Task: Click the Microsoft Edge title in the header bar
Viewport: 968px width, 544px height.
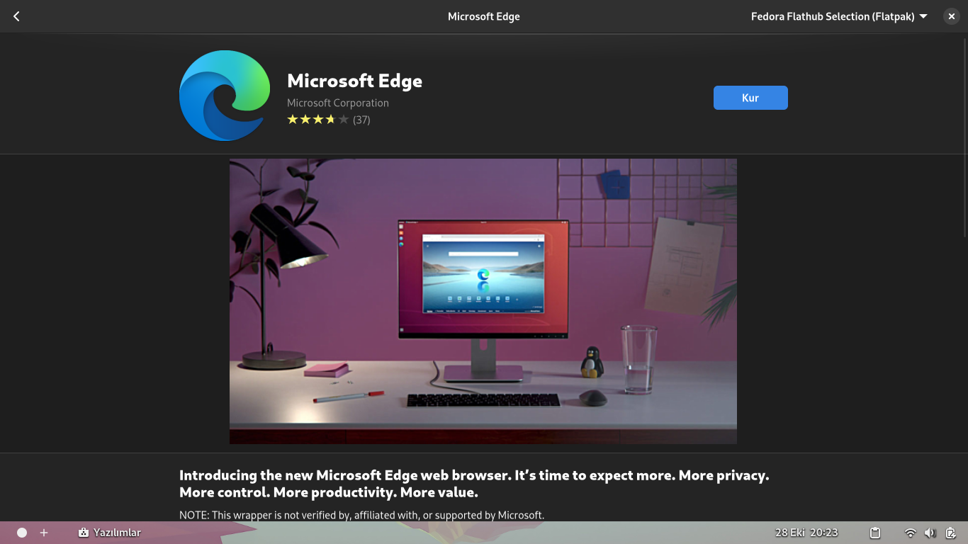Action: 484,16
